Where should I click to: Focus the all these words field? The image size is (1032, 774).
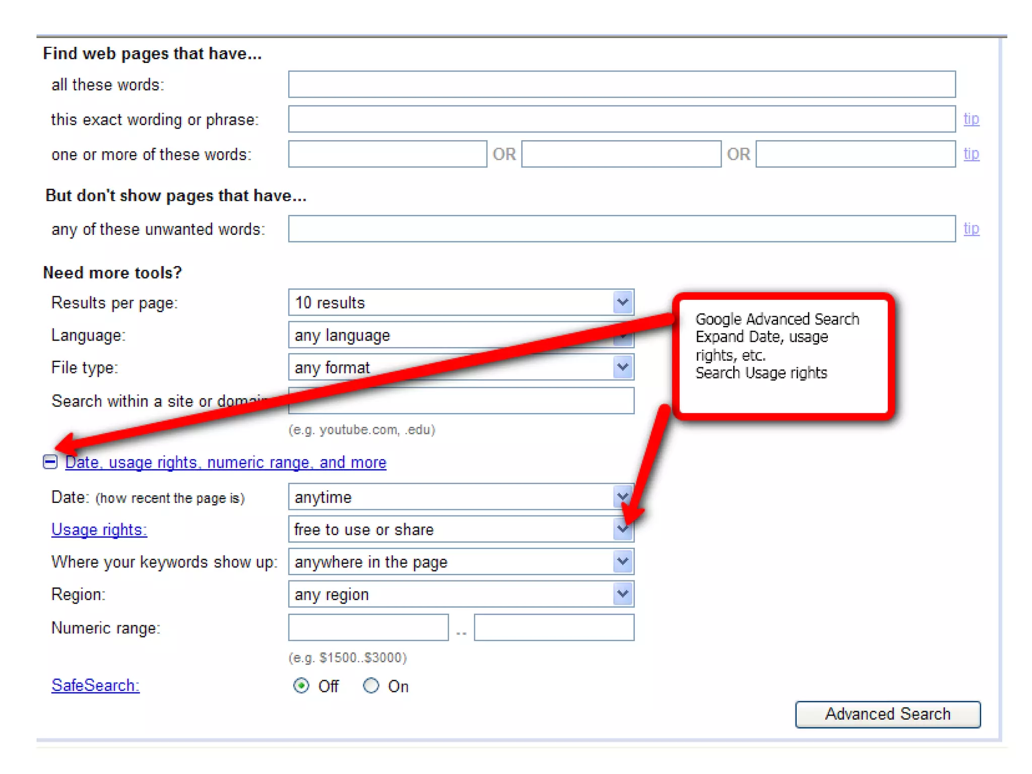click(621, 84)
